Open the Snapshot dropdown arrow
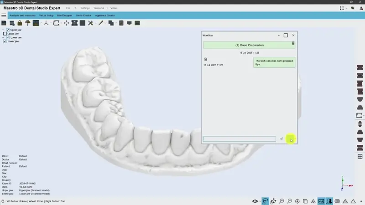The width and height of the screenshot is (365, 205). [x=107, y=8]
